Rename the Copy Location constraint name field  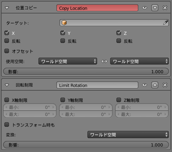pos(97,8)
